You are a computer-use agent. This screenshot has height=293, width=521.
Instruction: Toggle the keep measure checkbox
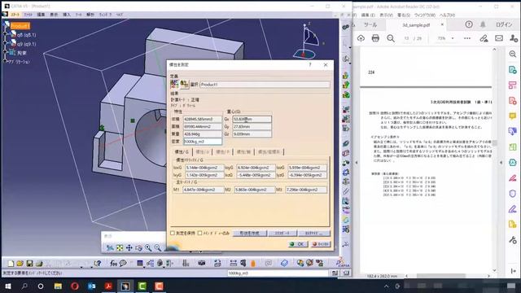coord(172,234)
